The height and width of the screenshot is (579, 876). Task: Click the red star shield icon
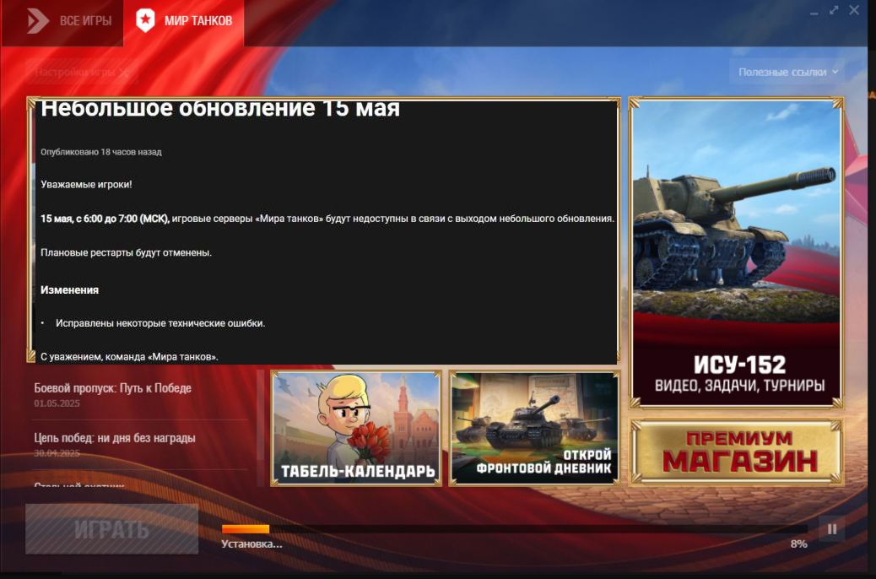[x=145, y=20]
